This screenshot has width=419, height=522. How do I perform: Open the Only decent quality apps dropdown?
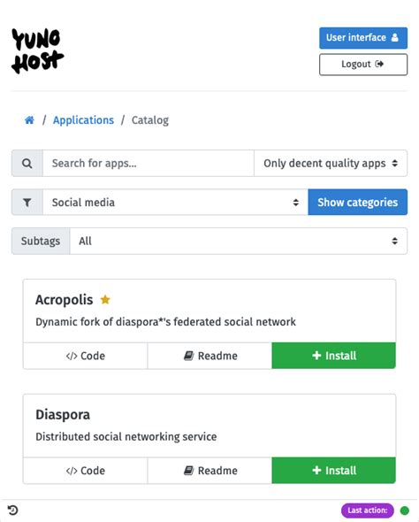click(x=331, y=164)
